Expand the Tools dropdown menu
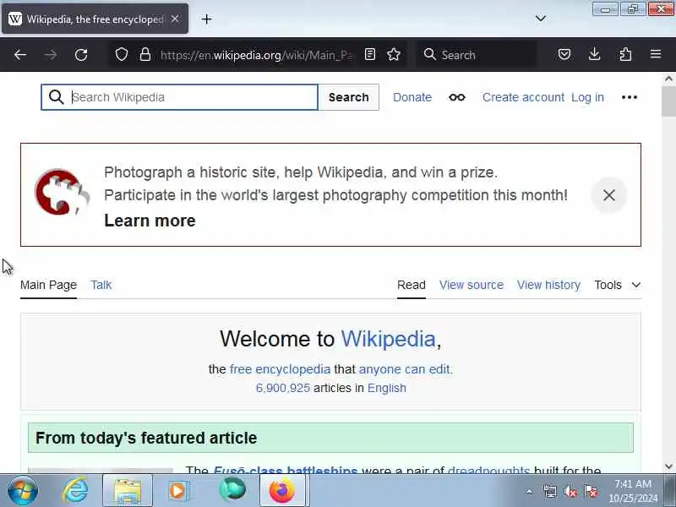This screenshot has width=676, height=507. (x=618, y=285)
